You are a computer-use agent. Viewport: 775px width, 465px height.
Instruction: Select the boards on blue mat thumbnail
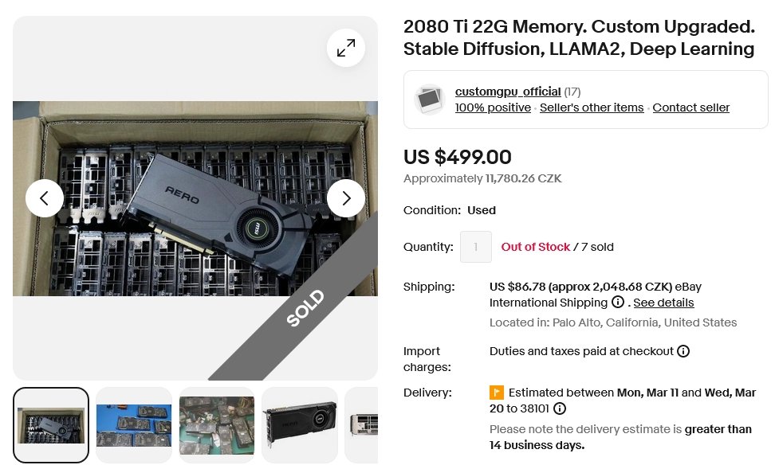point(133,425)
